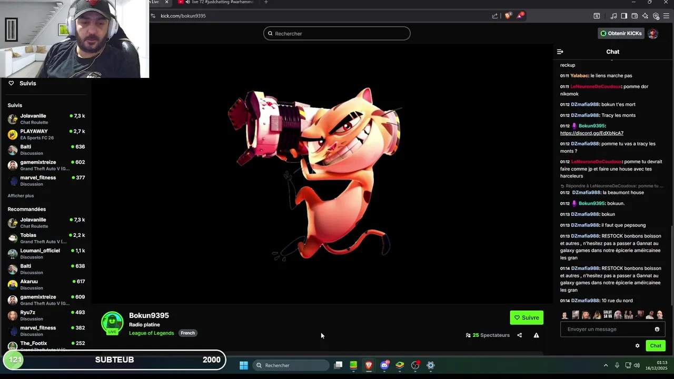Click the chat panel scrollbar

click(x=671, y=266)
